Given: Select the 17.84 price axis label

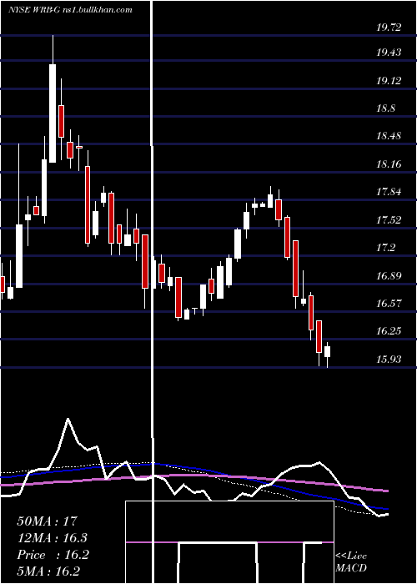Looking at the screenshot, I should click(x=389, y=192).
